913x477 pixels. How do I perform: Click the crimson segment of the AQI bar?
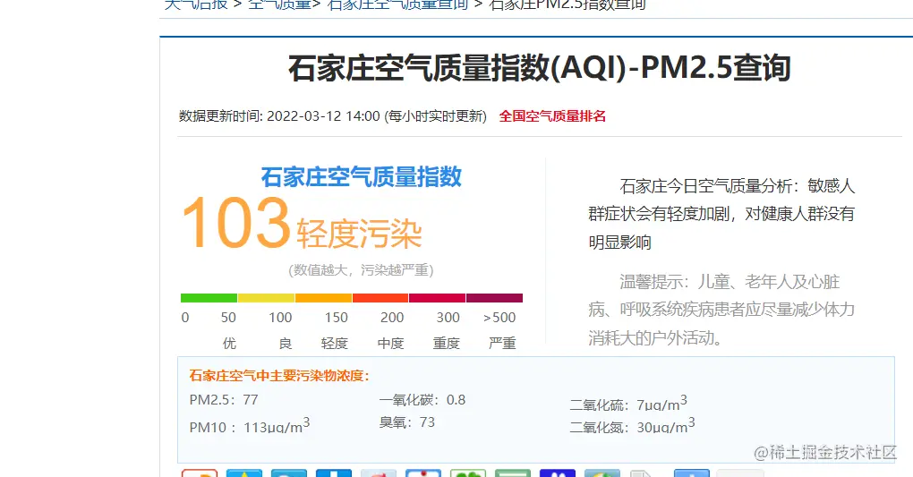[438, 298]
